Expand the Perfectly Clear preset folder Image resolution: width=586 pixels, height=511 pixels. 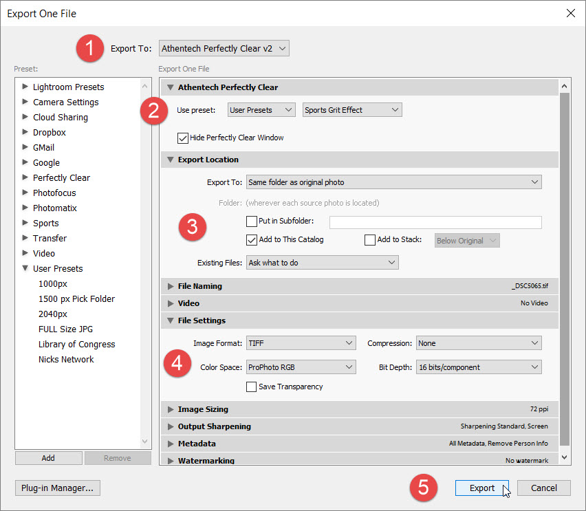point(25,177)
